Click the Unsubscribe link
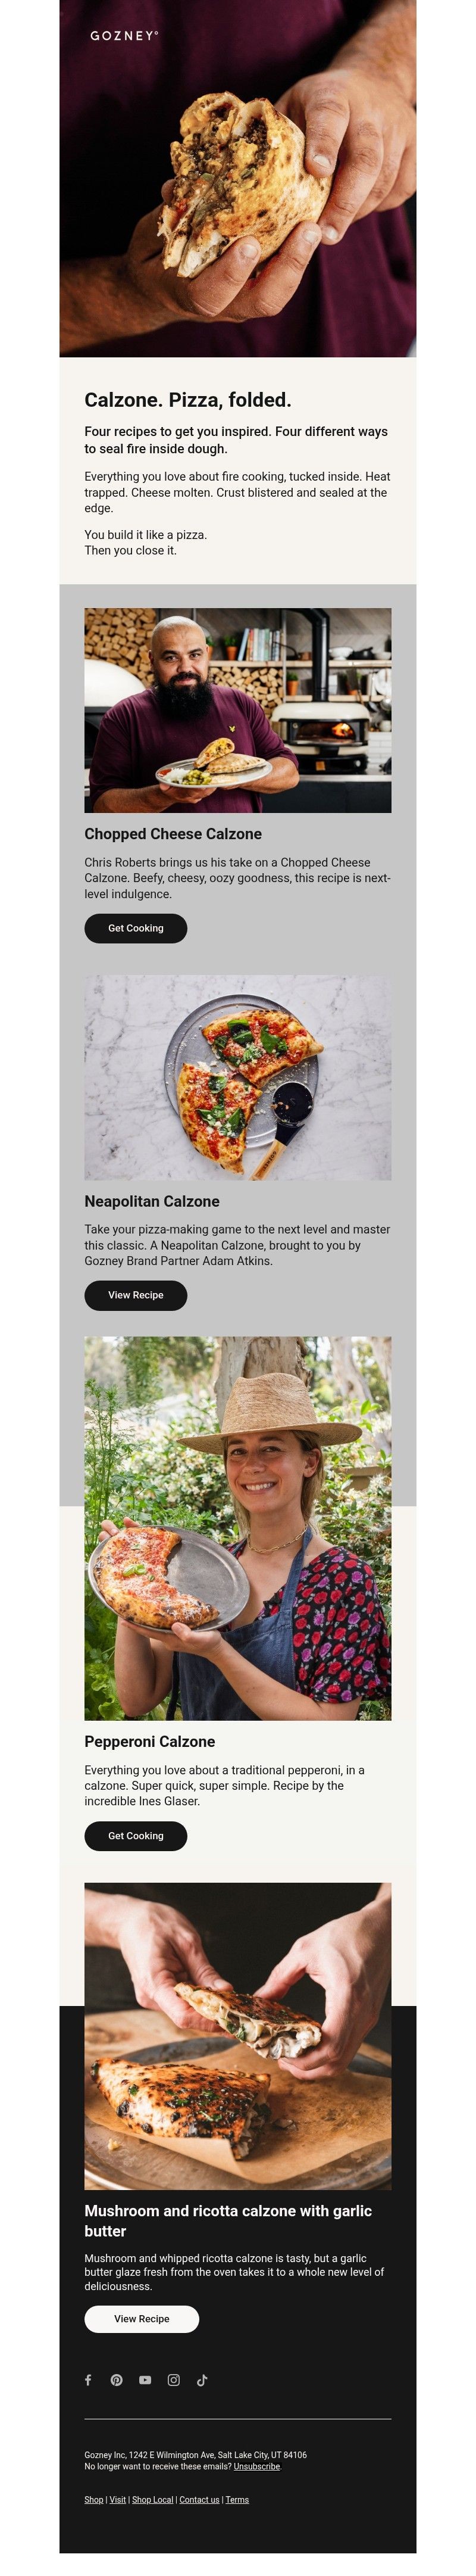The width and height of the screenshot is (476, 2576). [257, 2467]
